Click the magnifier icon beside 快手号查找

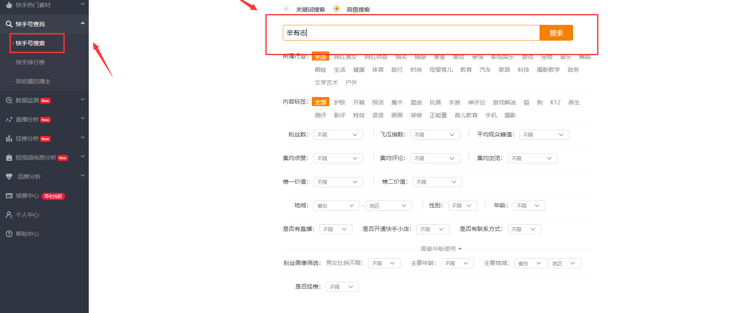tap(9, 24)
